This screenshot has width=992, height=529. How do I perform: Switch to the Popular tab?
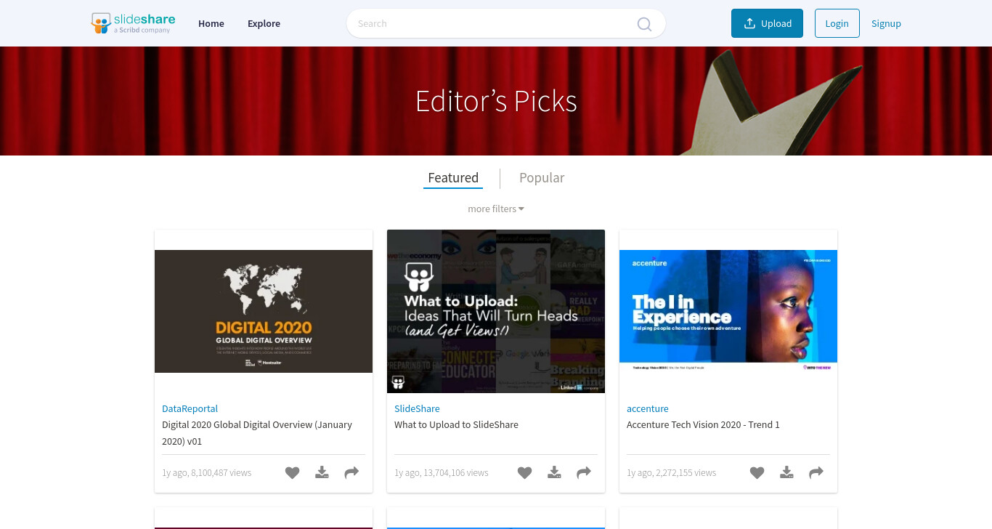542,178
